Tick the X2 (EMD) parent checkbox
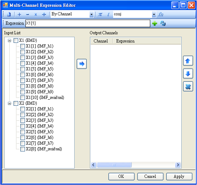Image resolution: width=197 pixels, height=185 pixels. pyautogui.click(x=16, y=103)
